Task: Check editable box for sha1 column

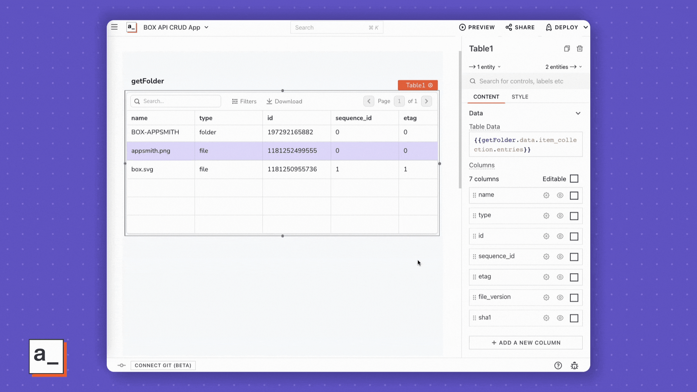Action: (x=574, y=318)
